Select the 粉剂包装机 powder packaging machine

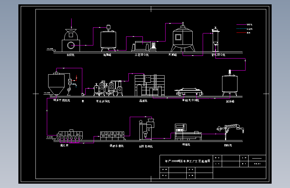(x=147, y=129)
